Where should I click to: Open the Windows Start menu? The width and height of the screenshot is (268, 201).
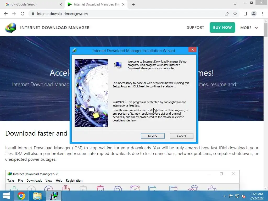[7, 196]
